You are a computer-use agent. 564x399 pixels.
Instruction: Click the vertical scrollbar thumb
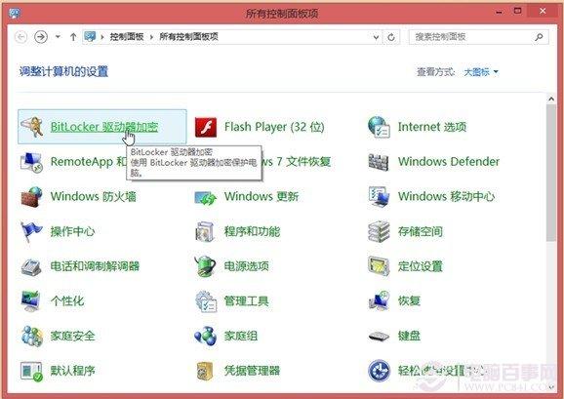pos(551,173)
